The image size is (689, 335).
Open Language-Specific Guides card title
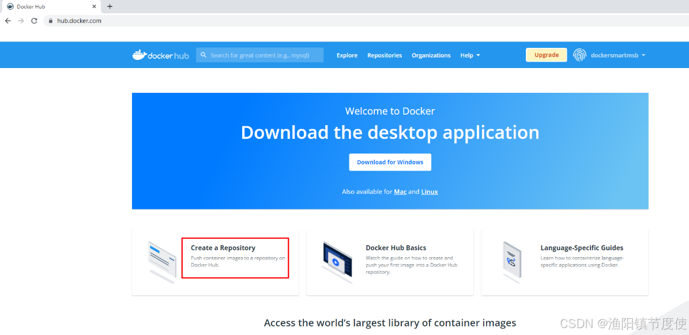[x=582, y=248]
